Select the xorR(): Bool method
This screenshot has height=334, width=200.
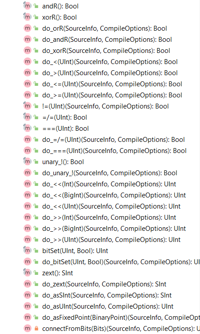coord(60,17)
